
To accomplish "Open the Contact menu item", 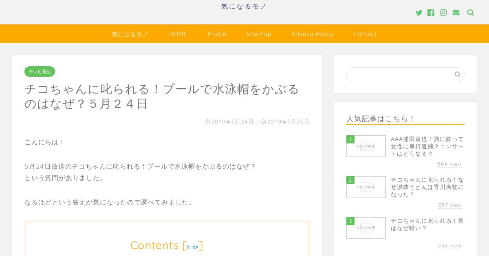I will [x=365, y=34].
